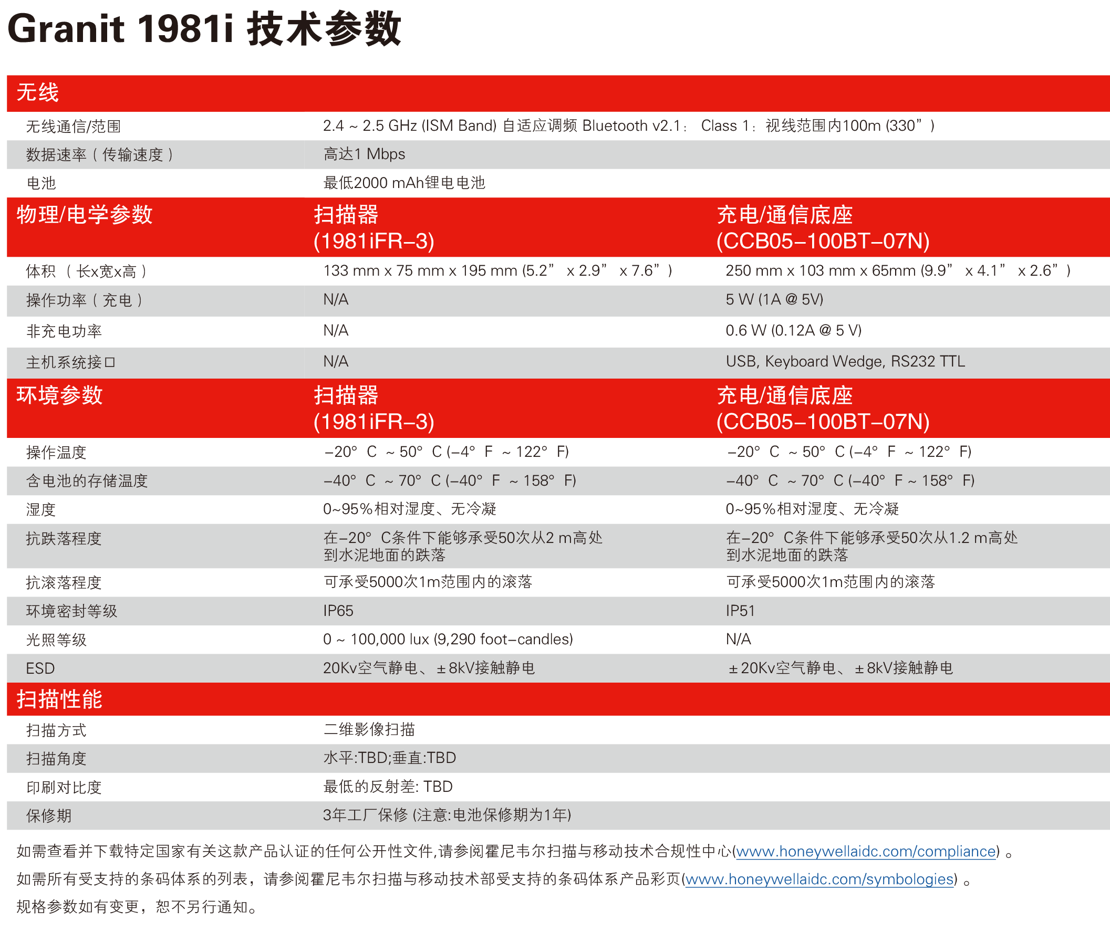Viewport: 1110px width, 942px height.
Task: Click the '非充电功率' label
Action: pos(64,331)
